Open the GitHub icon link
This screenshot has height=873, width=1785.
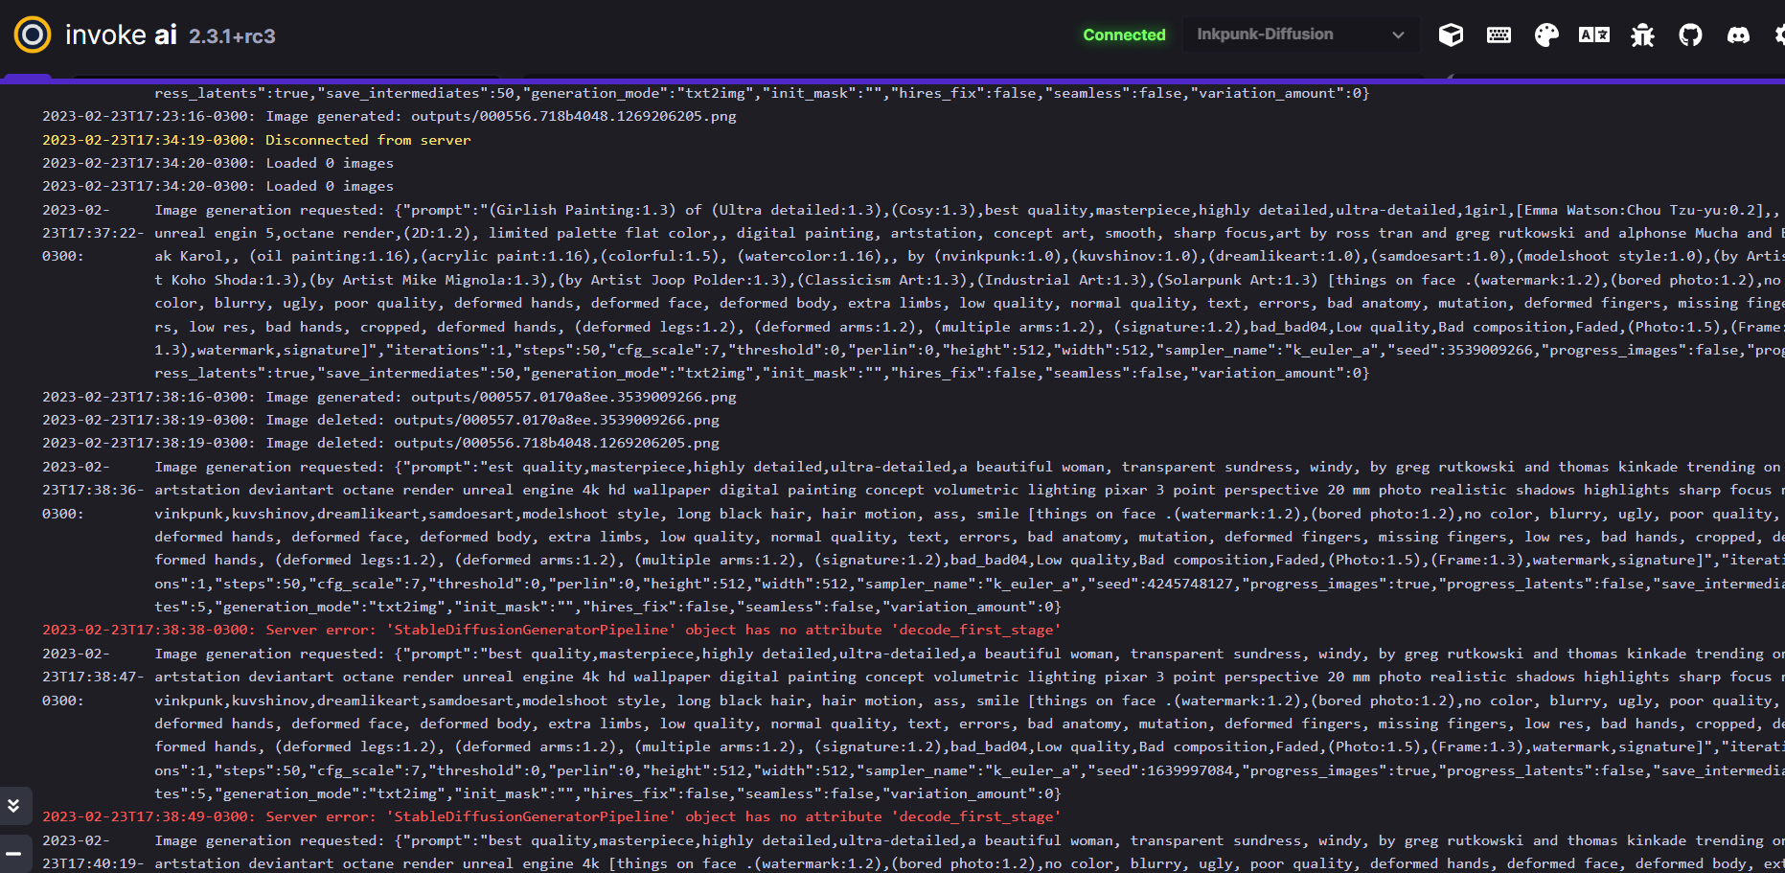1690,35
